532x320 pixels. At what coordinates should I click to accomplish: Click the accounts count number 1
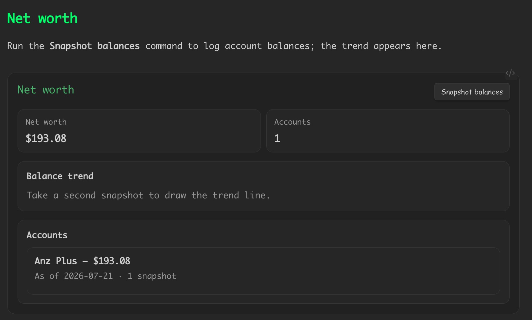click(277, 139)
